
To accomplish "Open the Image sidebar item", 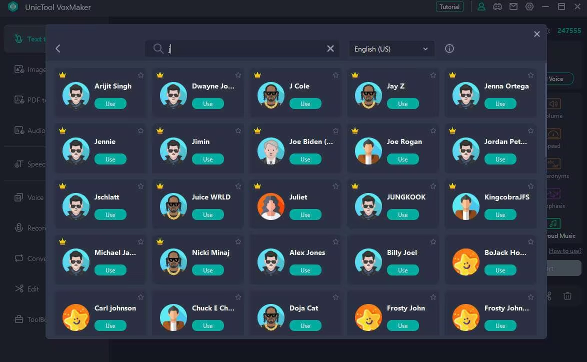I will tap(30, 69).
